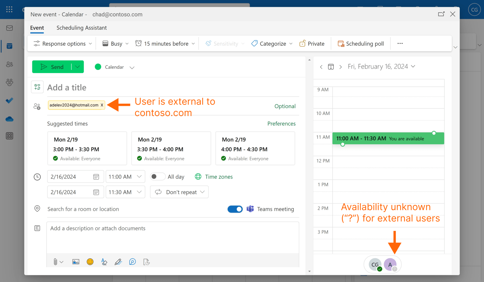484x282 pixels.
Task: Select suggested time 4:00 PM - 4:30 PM
Action: 255,148
